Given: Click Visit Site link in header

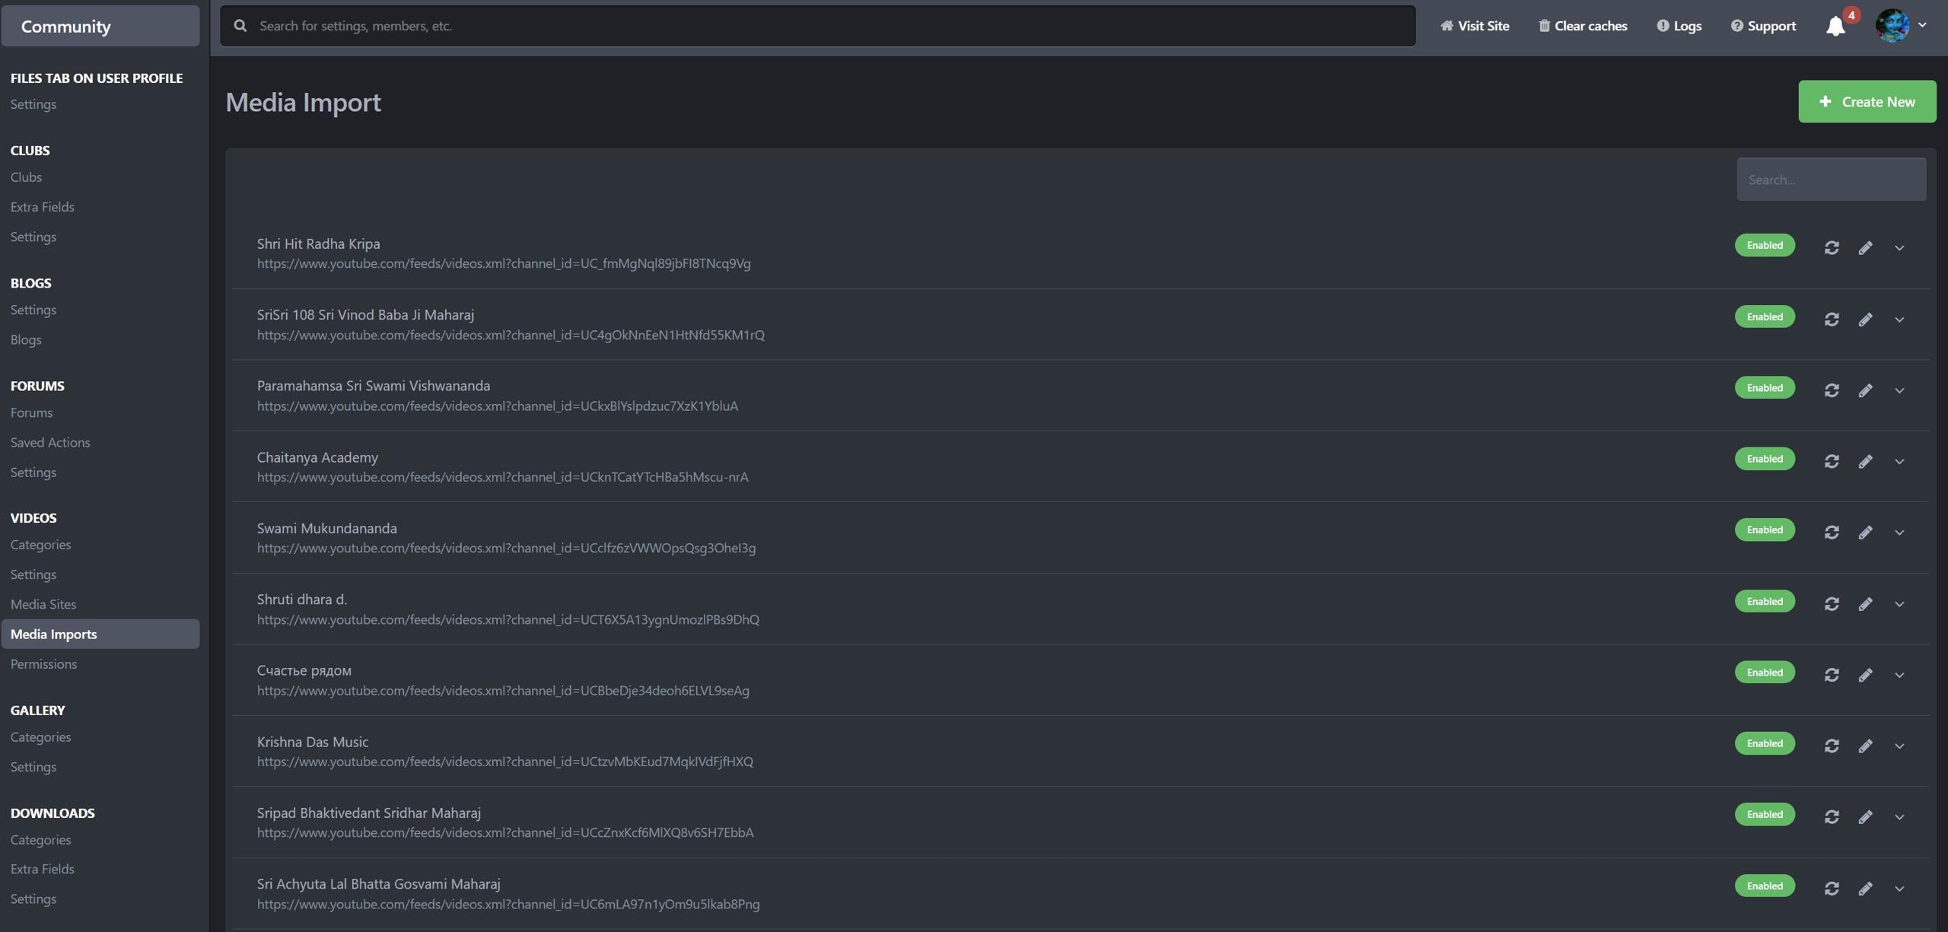Looking at the screenshot, I should pyautogui.click(x=1474, y=26).
